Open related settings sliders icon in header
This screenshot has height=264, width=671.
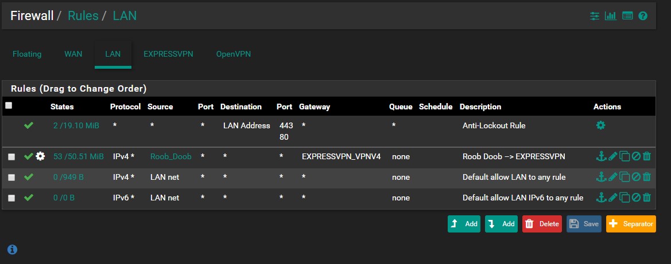pyautogui.click(x=595, y=16)
